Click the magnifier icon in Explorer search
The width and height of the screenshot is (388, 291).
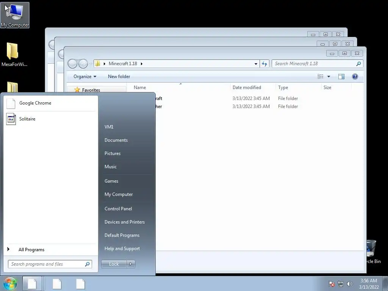point(358,64)
